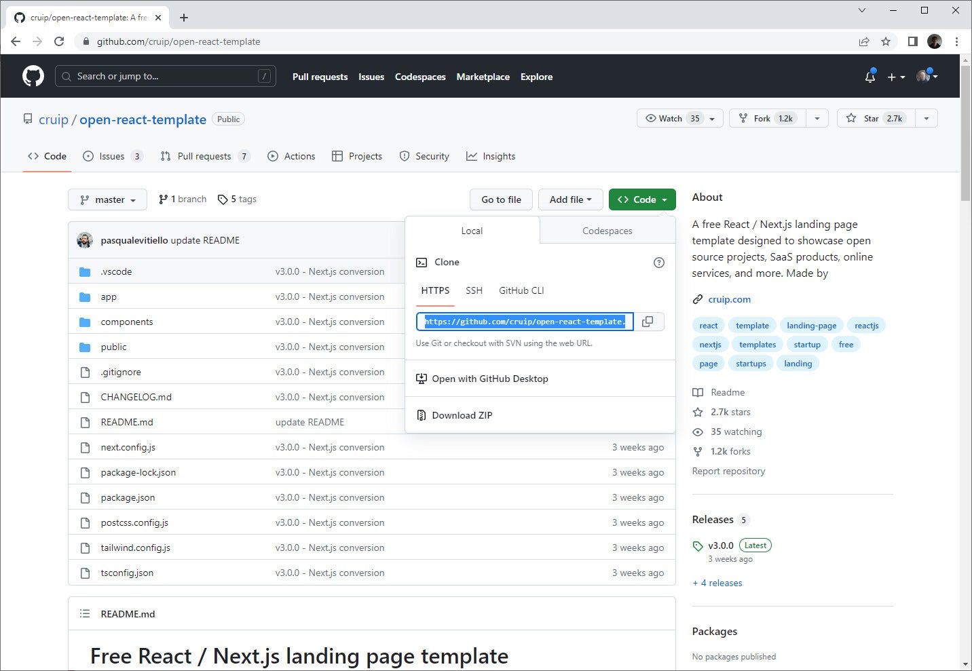Open the cruip.com website link
The width and height of the screenshot is (972, 671).
(x=729, y=299)
